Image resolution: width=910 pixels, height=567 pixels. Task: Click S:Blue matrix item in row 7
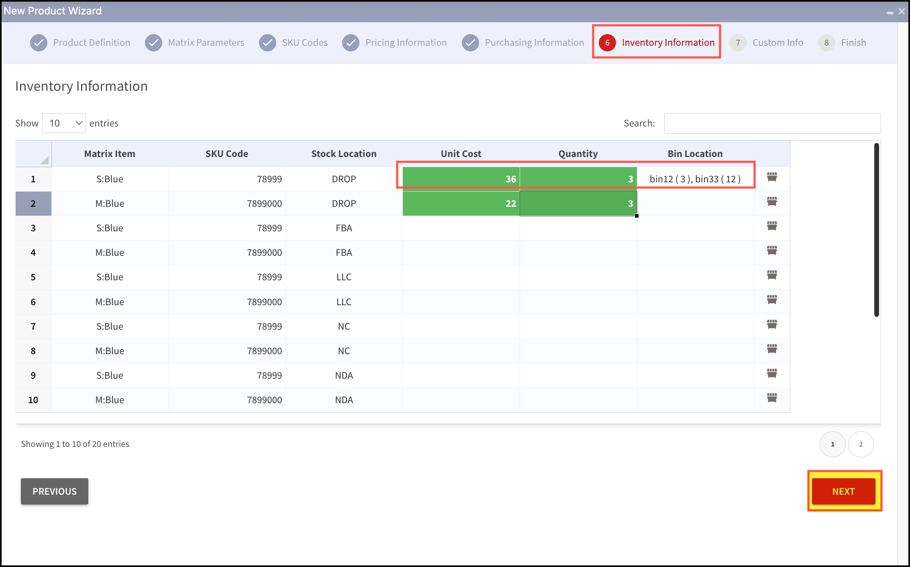110,326
